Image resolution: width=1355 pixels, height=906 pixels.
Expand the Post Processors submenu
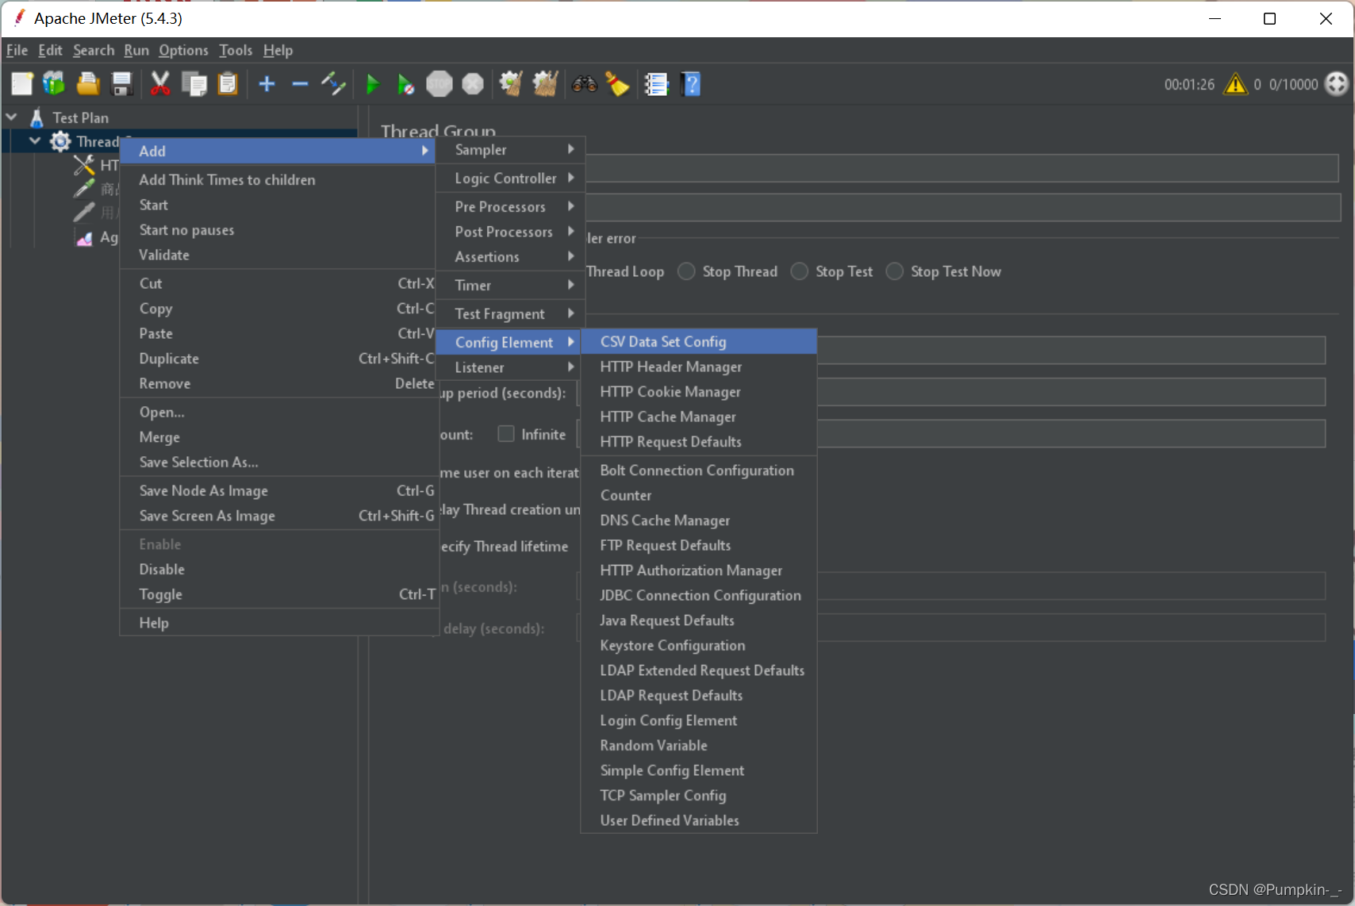click(x=510, y=232)
